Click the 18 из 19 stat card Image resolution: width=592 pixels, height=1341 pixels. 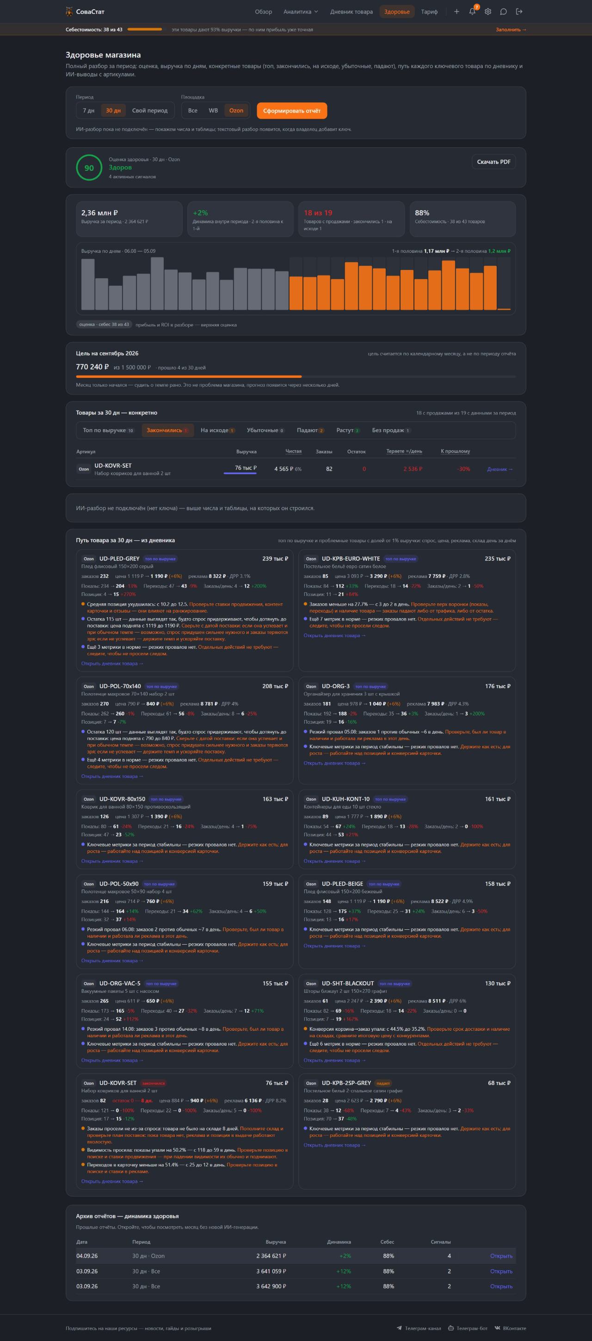(x=351, y=219)
